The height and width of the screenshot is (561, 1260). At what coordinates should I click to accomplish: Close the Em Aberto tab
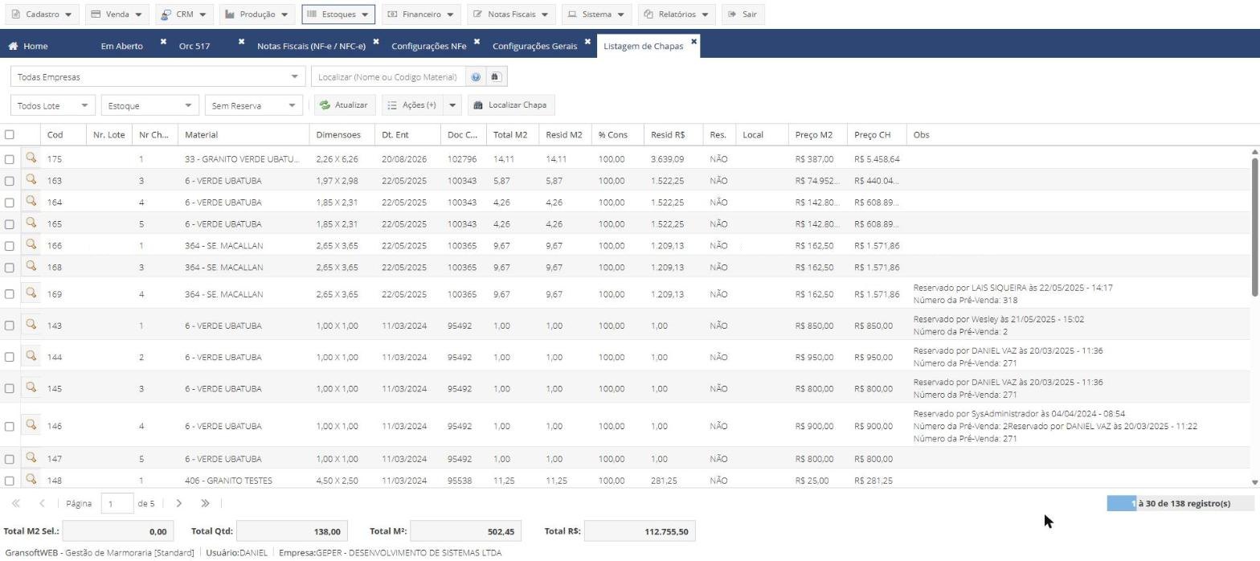[163, 41]
